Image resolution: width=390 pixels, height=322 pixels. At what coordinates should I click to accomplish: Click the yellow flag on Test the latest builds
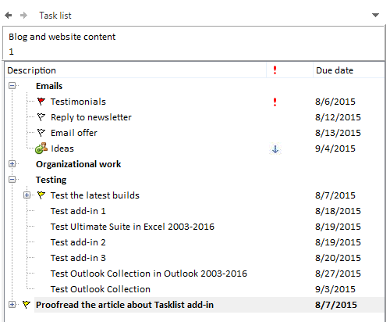click(x=41, y=195)
